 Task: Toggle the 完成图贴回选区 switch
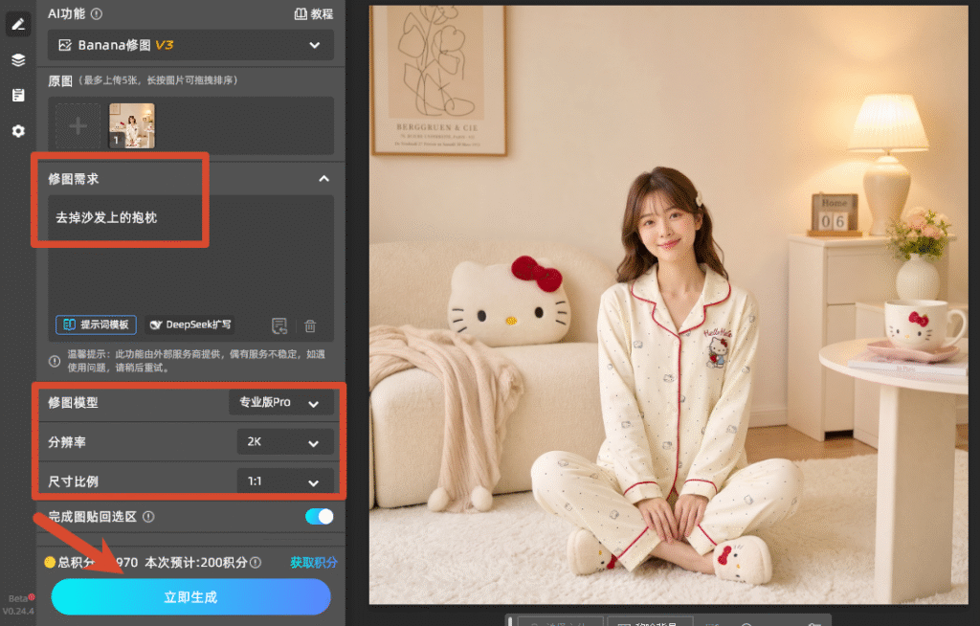point(319,517)
